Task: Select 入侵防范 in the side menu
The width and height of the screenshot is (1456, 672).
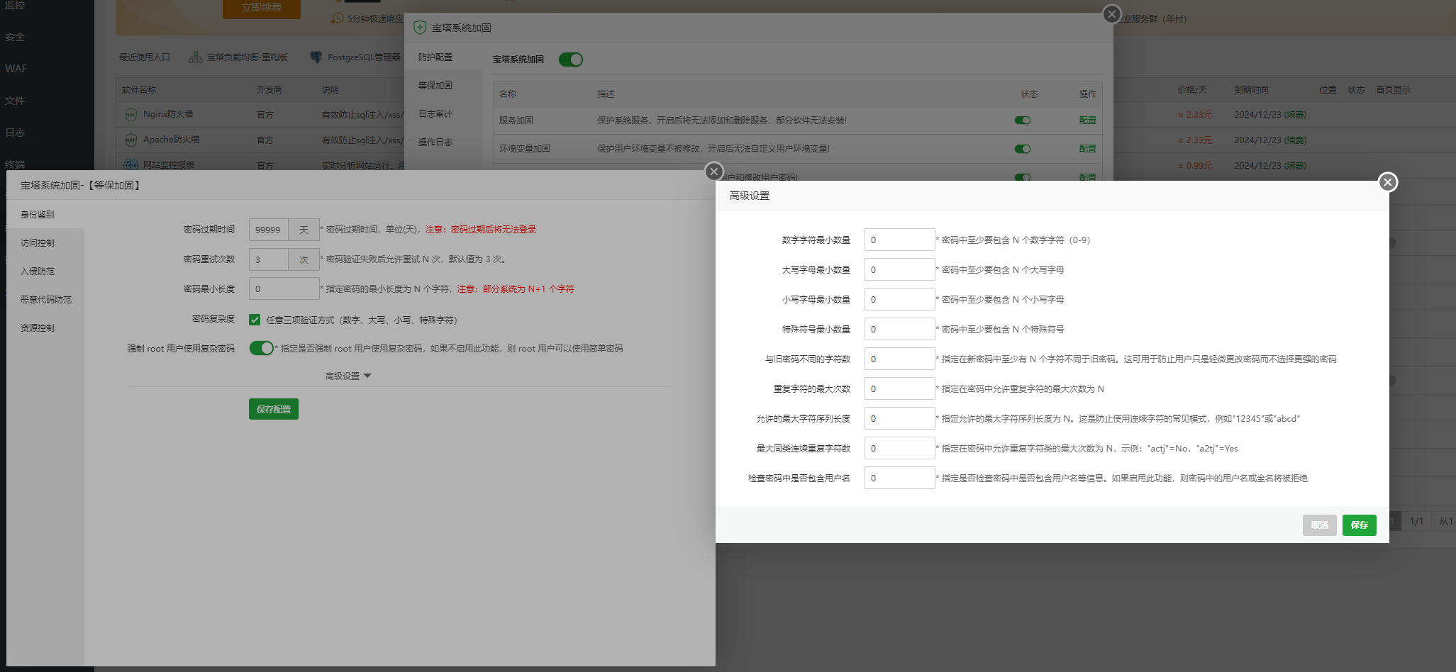Action: [45, 271]
